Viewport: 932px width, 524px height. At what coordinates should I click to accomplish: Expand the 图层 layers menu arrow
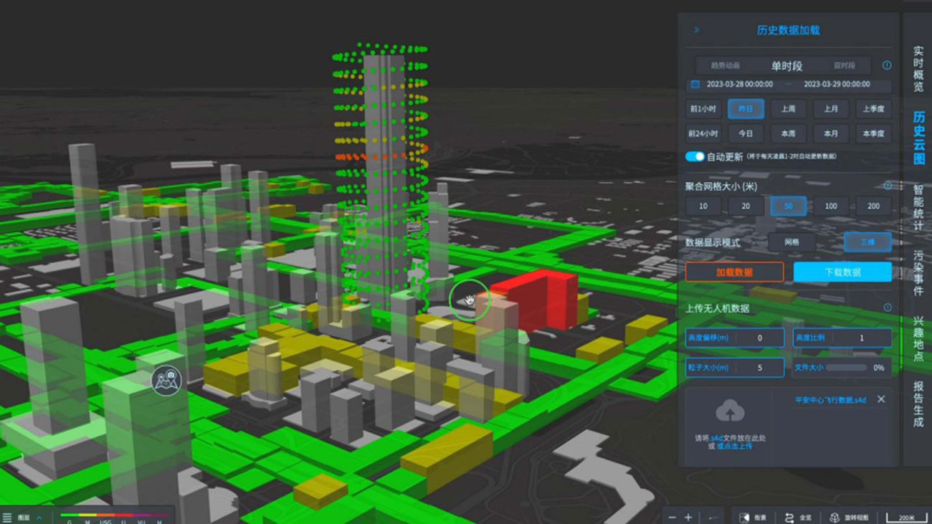pyautogui.click(x=39, y=517)
